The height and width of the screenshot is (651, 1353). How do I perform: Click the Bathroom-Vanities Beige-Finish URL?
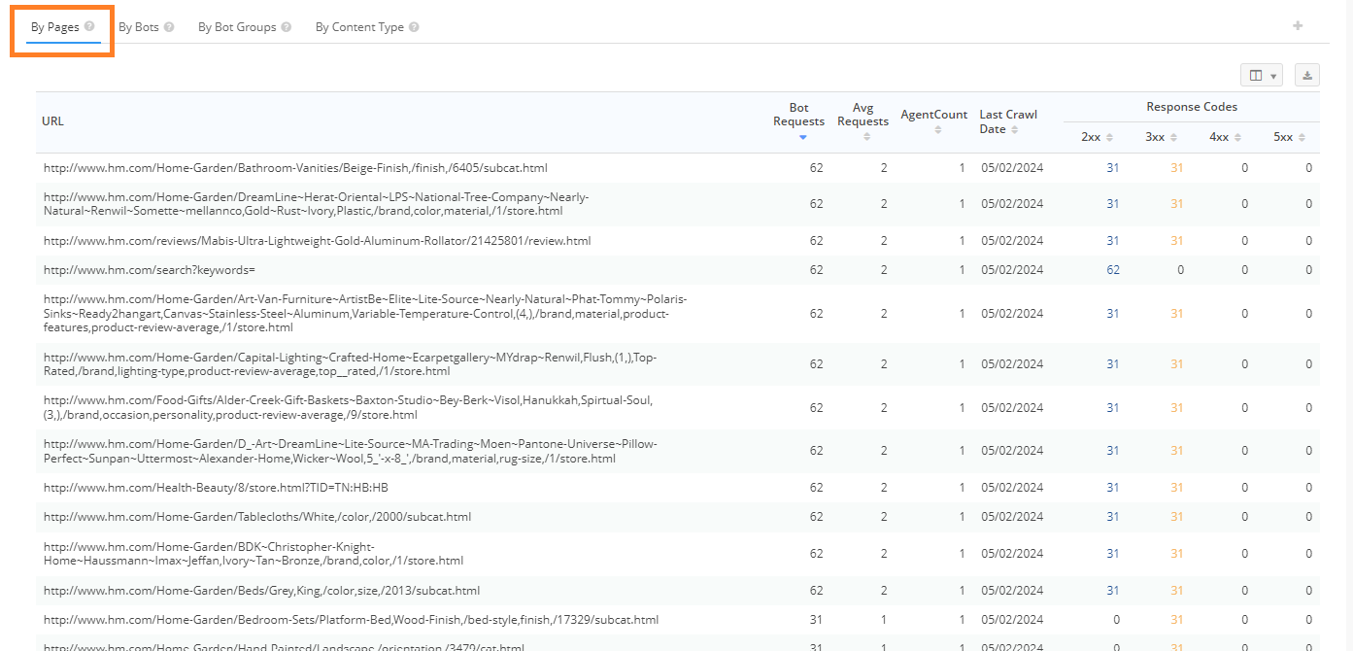tap(295, 168)
